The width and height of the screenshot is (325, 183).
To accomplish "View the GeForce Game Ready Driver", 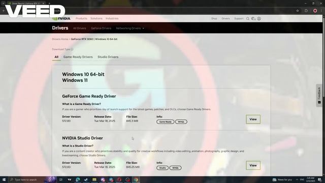I will click(253, 119).
